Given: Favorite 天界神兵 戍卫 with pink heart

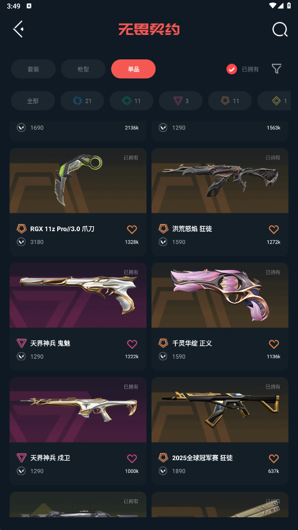Looking at the screenshot, I should pos(132,458).
